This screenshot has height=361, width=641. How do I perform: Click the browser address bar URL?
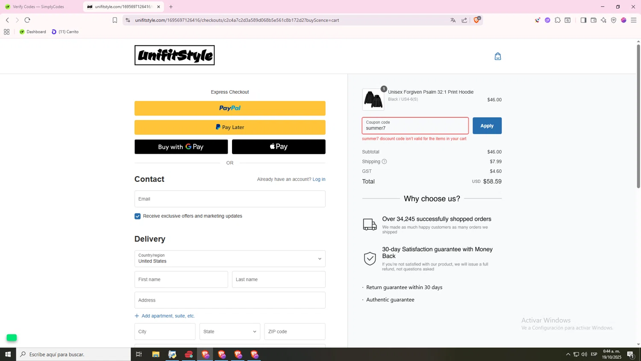[237, 20]
